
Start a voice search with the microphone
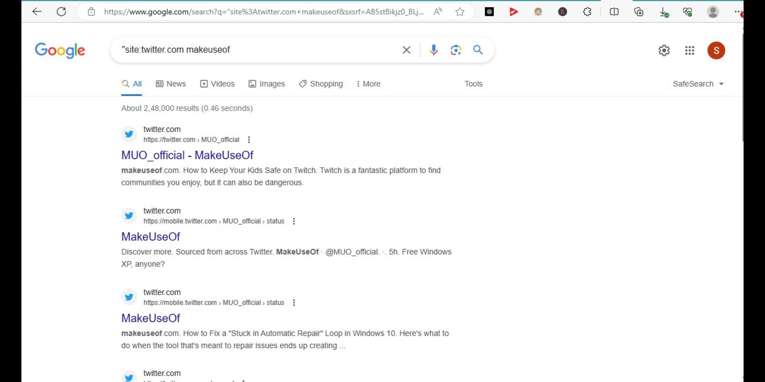tap(433, 50)
